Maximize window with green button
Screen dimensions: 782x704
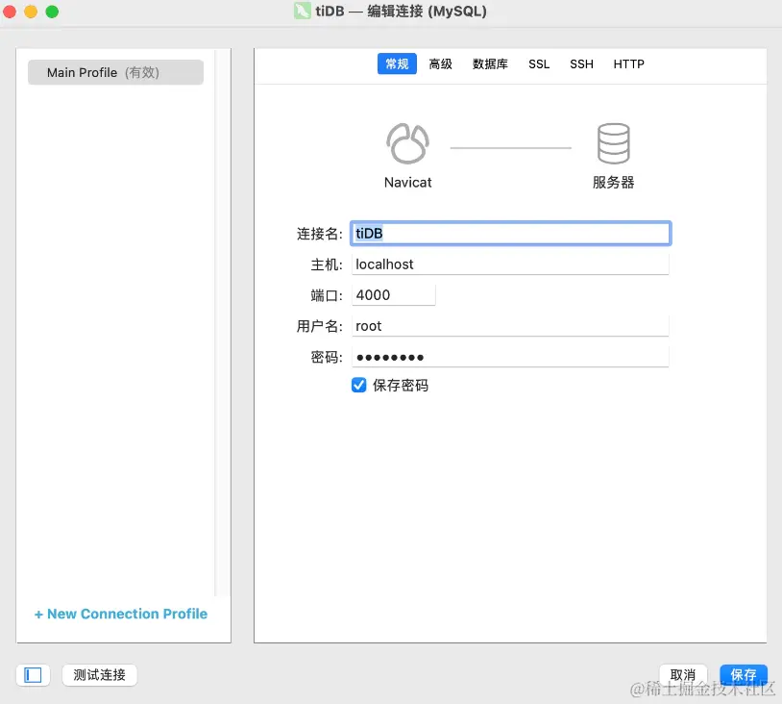click(52, 11)
